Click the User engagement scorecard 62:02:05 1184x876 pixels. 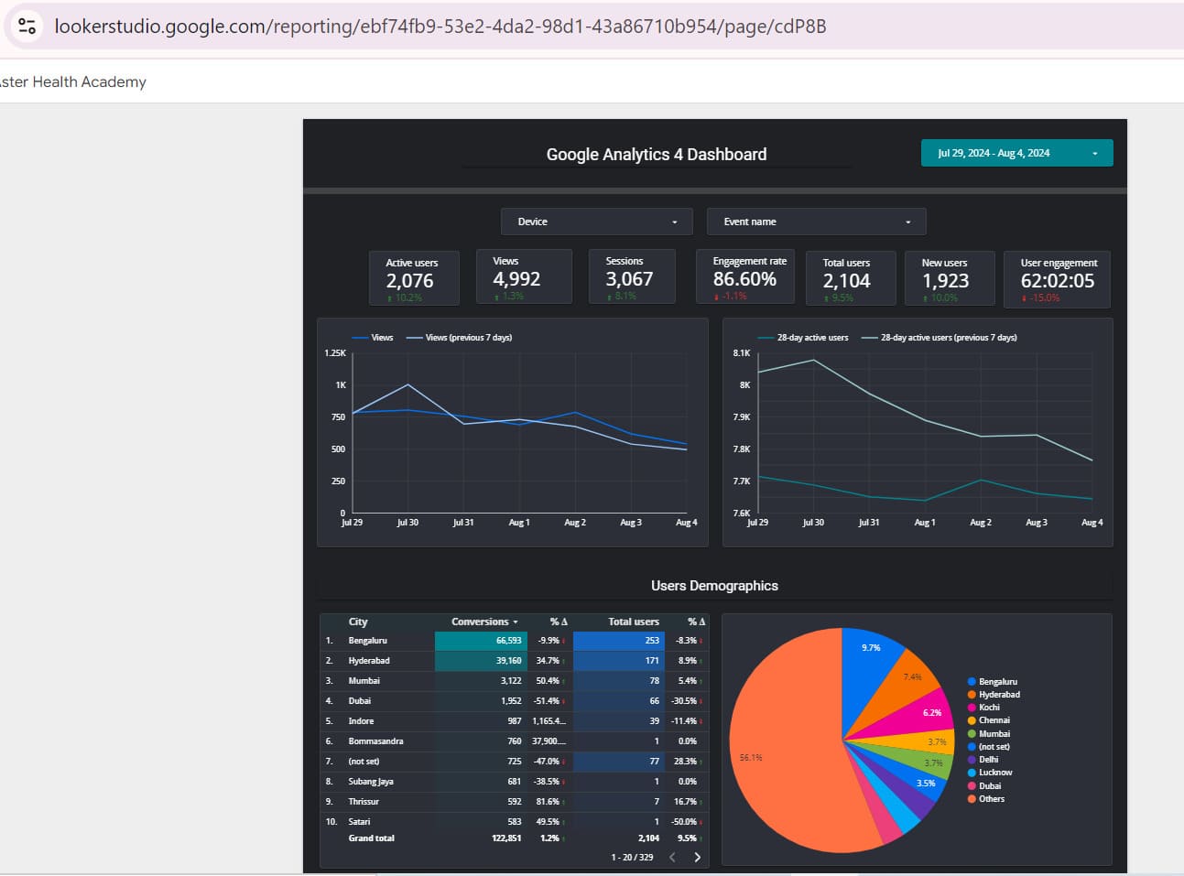click(x=1058, y=278)
